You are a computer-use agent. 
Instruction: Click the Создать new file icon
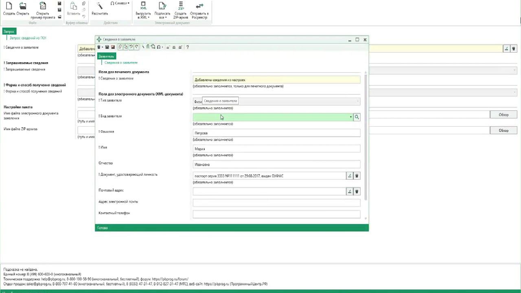9,7
